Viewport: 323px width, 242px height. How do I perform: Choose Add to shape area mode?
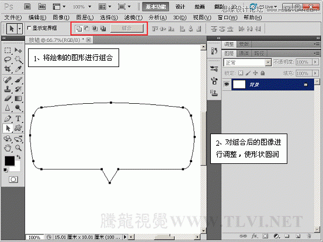[x=79, y=29]
